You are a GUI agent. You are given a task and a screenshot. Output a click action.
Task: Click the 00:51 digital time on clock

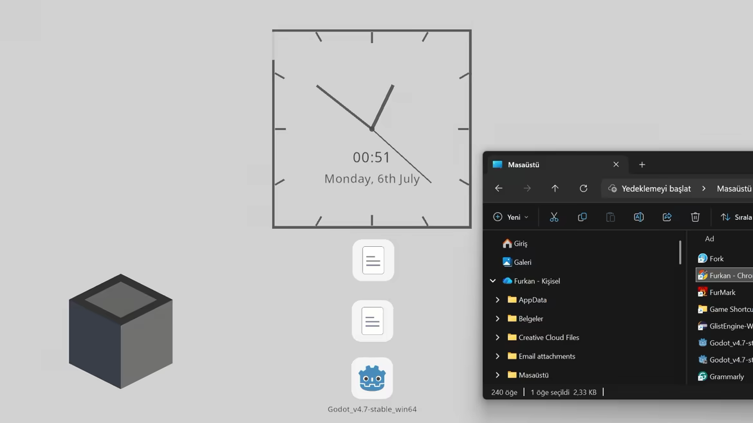(x=371, y=157)
